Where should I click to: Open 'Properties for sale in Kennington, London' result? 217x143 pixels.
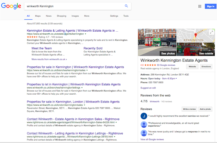[73, 102]
